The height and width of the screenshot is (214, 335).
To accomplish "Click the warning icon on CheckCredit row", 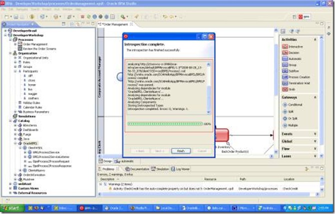I will tap(110, 188).
